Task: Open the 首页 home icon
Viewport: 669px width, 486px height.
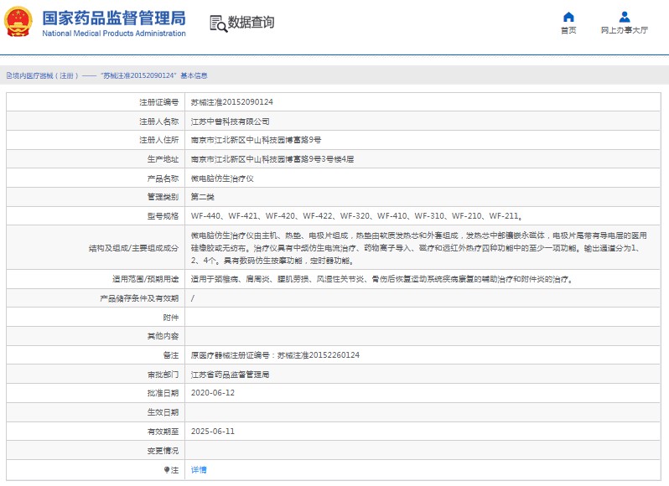Action: [568, 17]
